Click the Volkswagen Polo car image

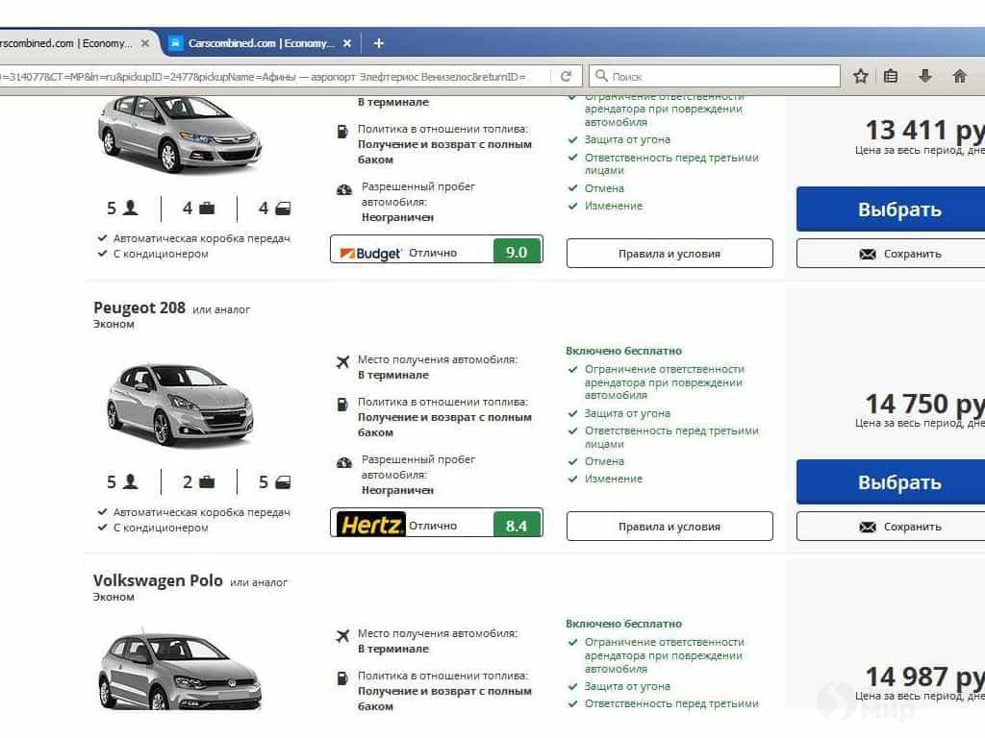tap(180, 672)
